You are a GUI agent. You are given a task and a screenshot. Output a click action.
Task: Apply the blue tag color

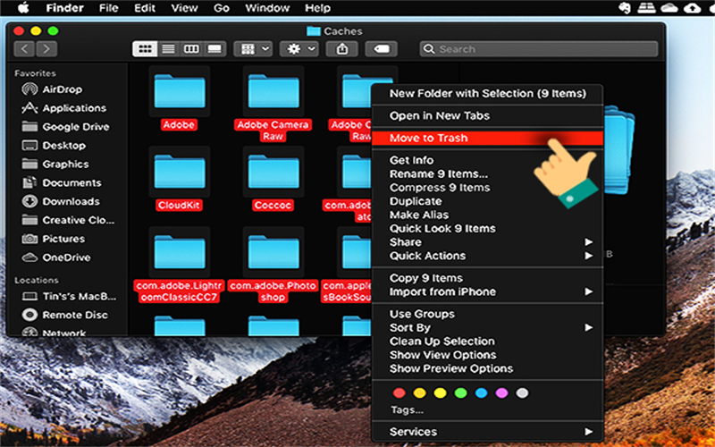(x=482, y=393)
